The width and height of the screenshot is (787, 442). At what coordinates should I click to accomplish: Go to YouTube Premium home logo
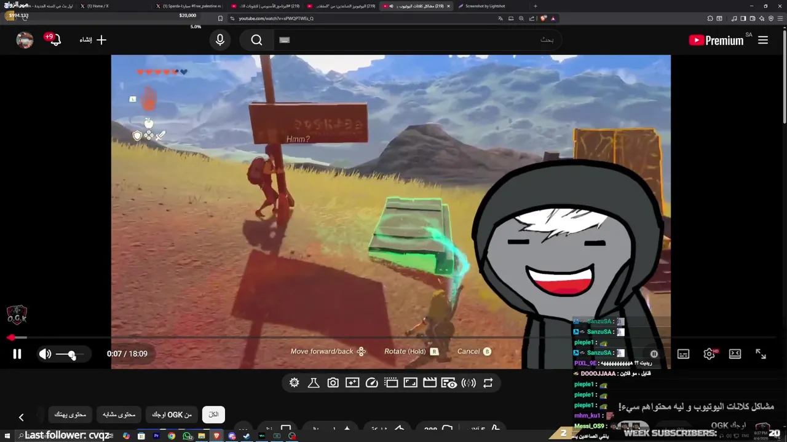[716, 40]
